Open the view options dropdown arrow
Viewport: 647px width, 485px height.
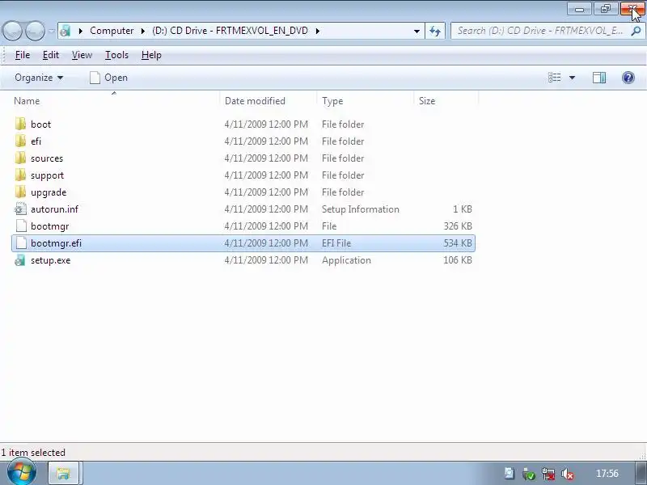(x=572, y=78)
